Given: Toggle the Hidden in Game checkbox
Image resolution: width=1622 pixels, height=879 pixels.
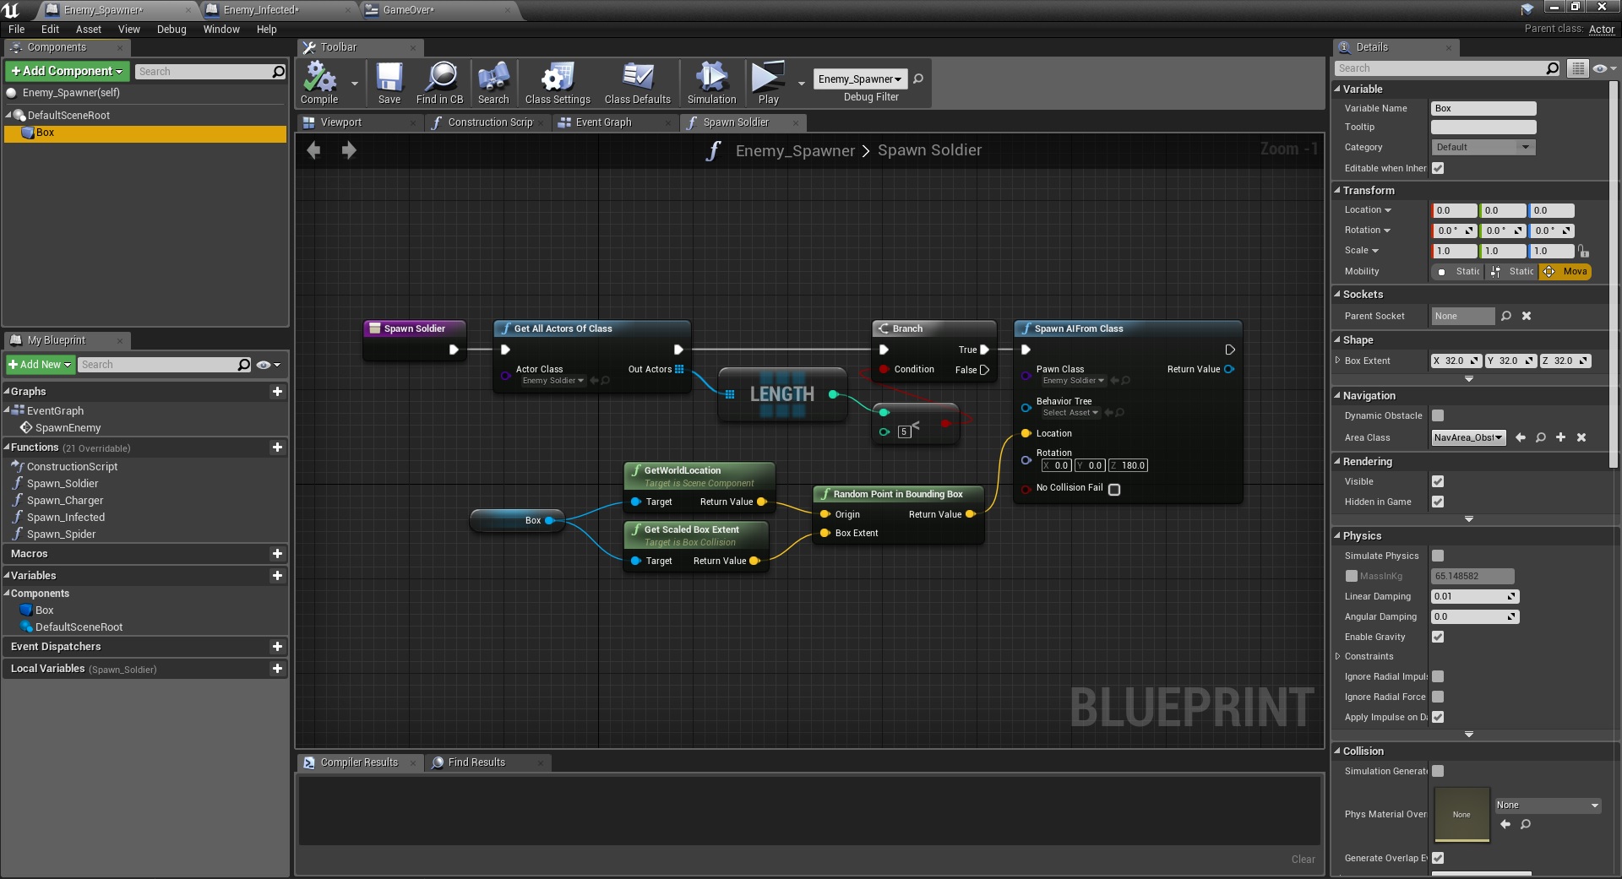Looking at the screenshot, I should 1438,502.
